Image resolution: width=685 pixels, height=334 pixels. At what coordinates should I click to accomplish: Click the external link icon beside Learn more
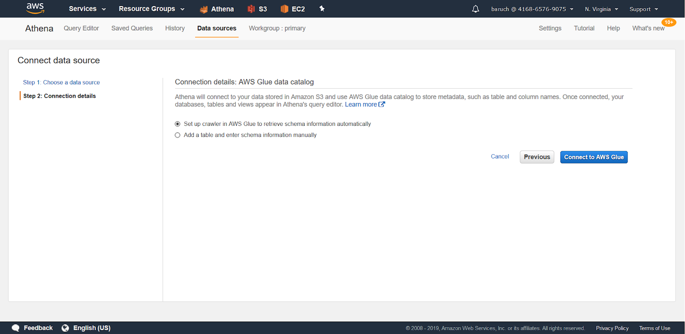pos(382,104)
